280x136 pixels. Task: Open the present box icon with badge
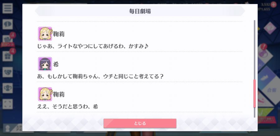[x=7, y=56]
